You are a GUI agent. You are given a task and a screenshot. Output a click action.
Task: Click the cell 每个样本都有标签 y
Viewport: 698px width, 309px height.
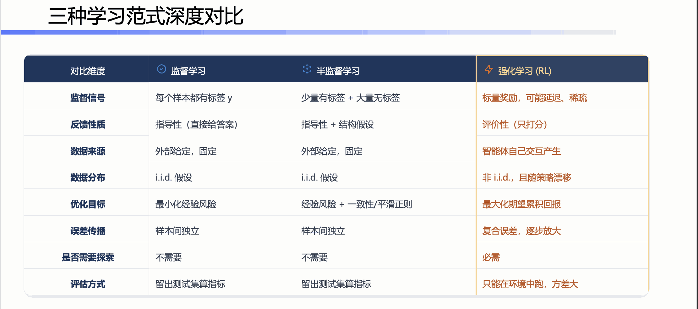tap(194, 98)
